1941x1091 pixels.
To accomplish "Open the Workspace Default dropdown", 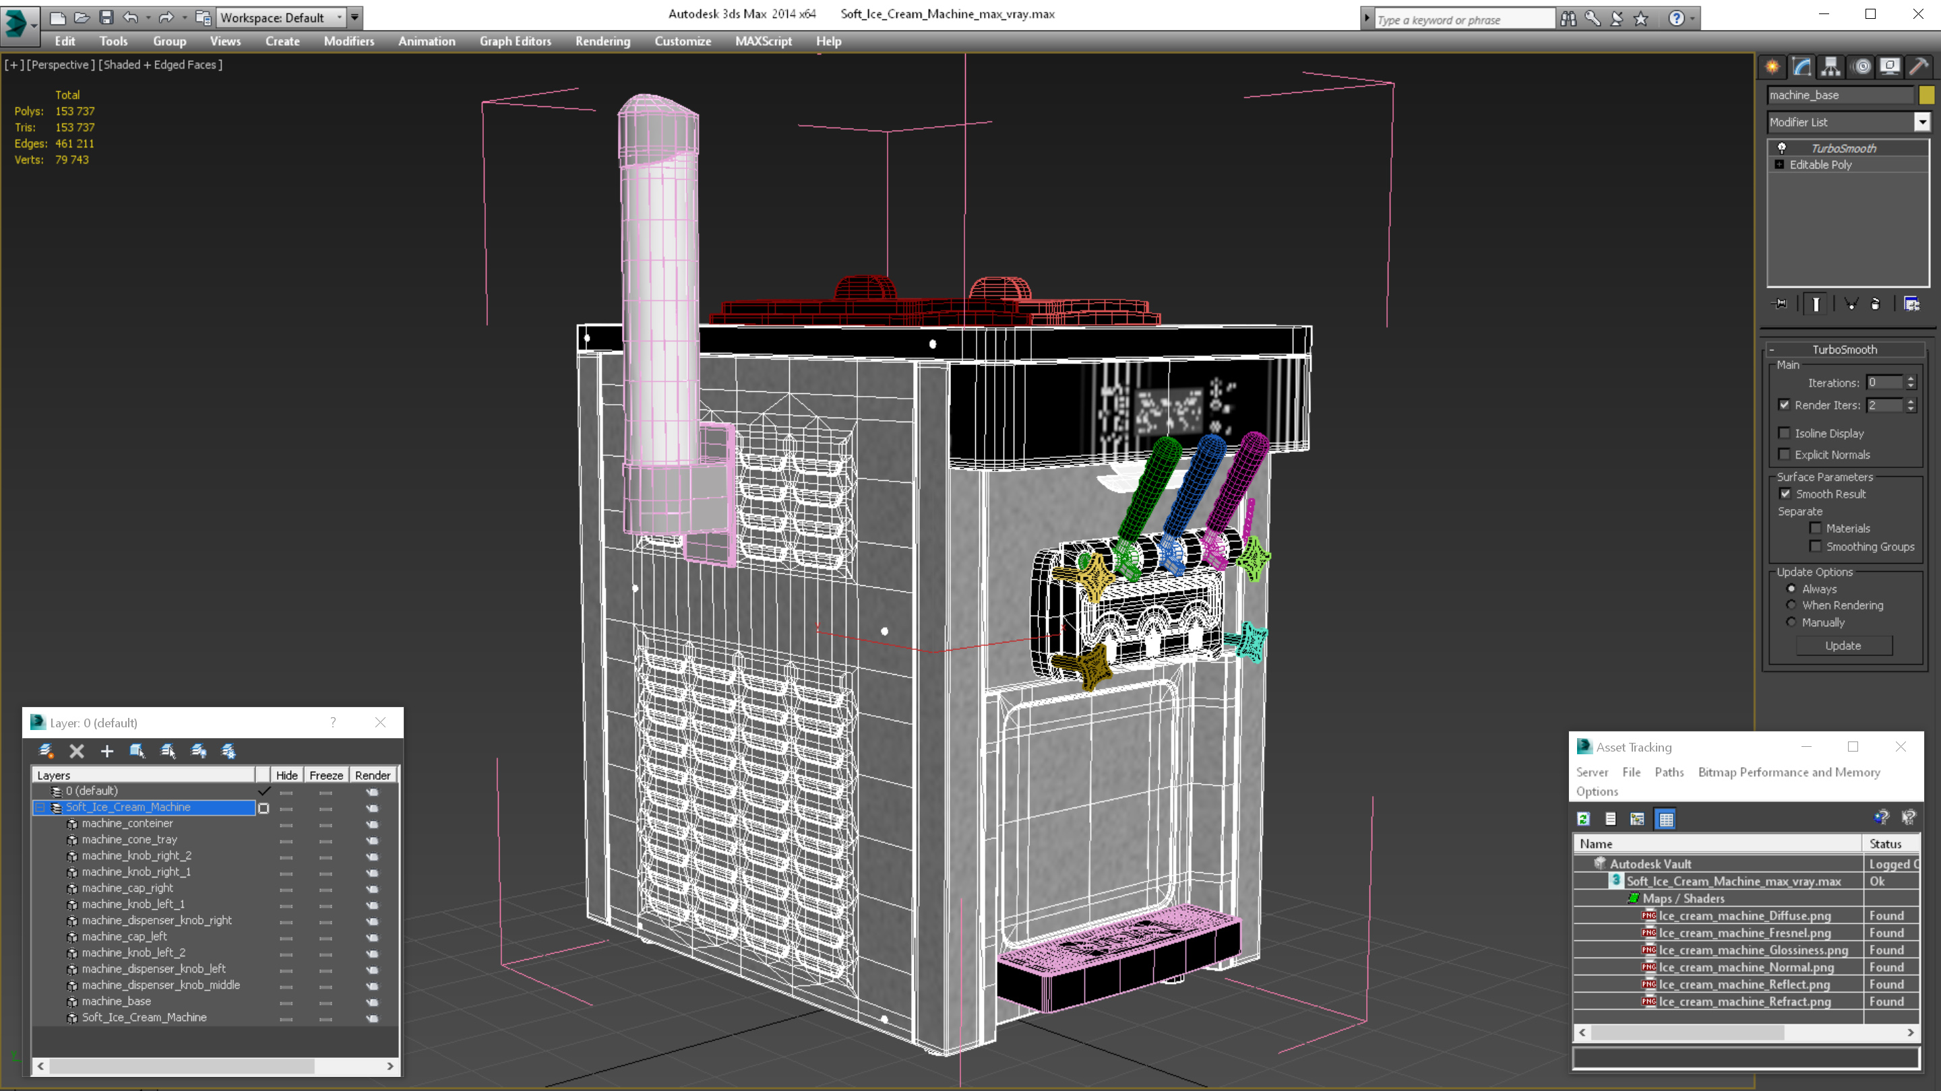I will pyautogui.click(x=340, y=18).
